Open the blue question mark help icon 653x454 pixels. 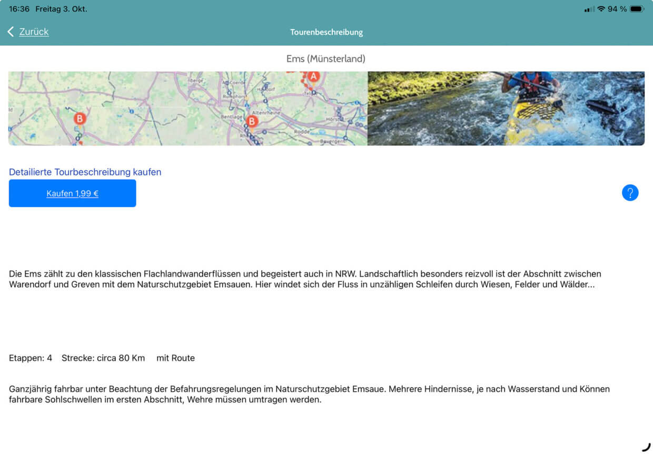click(630, 193)
